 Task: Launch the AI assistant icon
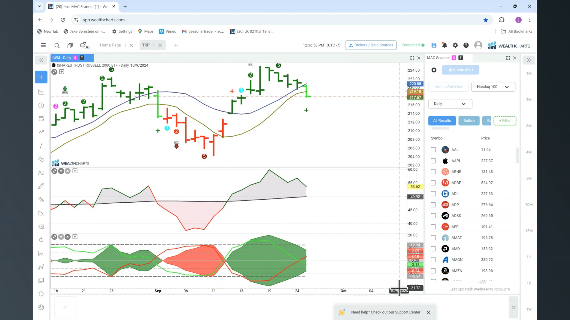pos(85,45)
